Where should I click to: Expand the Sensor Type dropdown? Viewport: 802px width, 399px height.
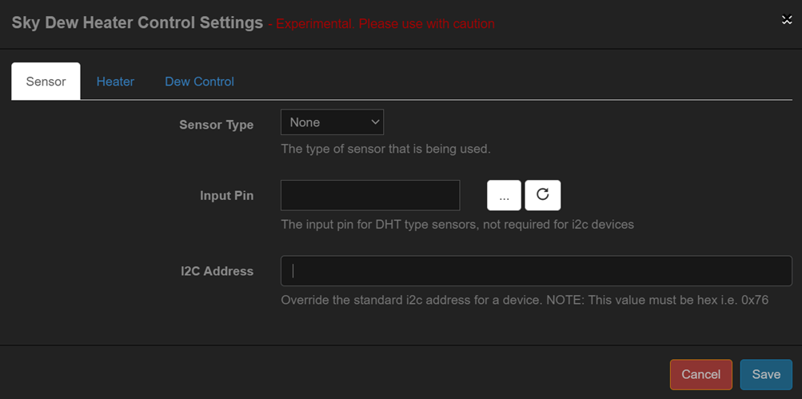click(332, 122)
